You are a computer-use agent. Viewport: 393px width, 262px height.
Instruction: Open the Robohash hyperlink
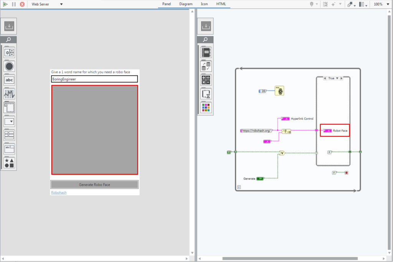pyautogui.click(x=59, y=192)
